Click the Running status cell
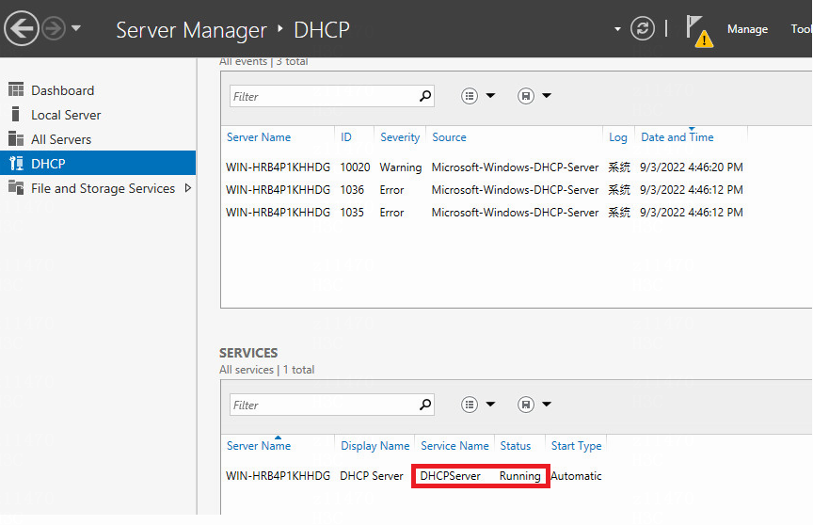The height and width of the screenshot is (525, 813). coord(519,476)
